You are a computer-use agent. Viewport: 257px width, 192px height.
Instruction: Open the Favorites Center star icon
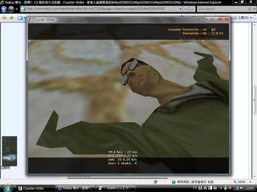[x=4, y=17]
